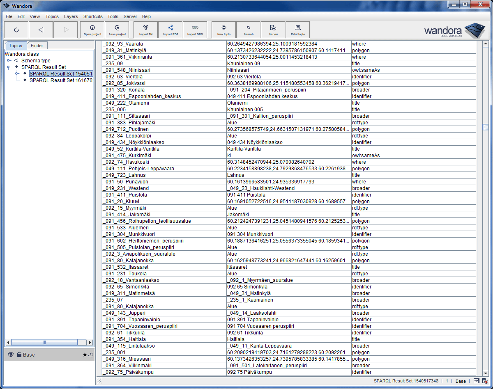
Task: Open the Tools menu
Action: pyautogui.click(x=113, y=16)
